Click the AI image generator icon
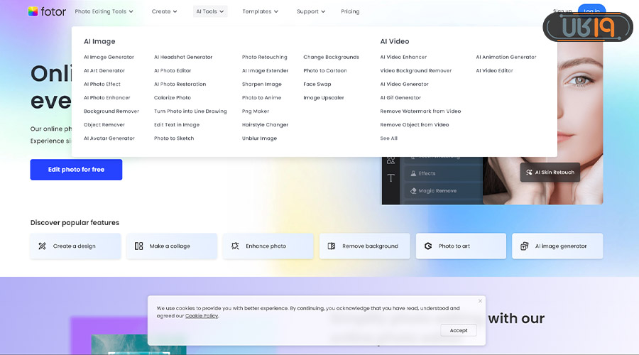This screenshot has height=355, width=639. point(525,246)
